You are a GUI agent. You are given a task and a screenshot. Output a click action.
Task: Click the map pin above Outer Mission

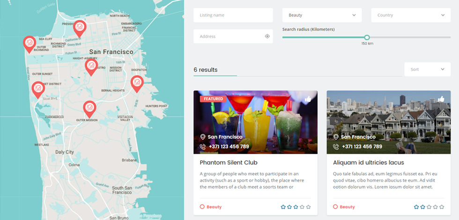(x=89, y=109)
